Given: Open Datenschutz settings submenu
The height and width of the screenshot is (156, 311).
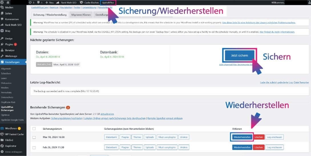Looking at the screenshot, I should pos(7,97).
